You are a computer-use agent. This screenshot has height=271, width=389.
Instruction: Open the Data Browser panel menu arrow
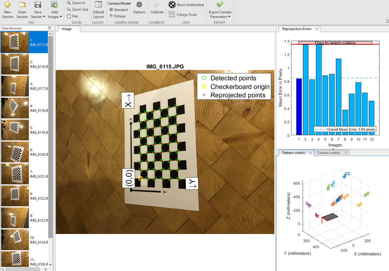[50, 28]
